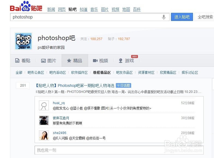The width and height of the screenshot is (214, 158).
Task: Click the 我也说一句 reply field
Action: [119, 150]
